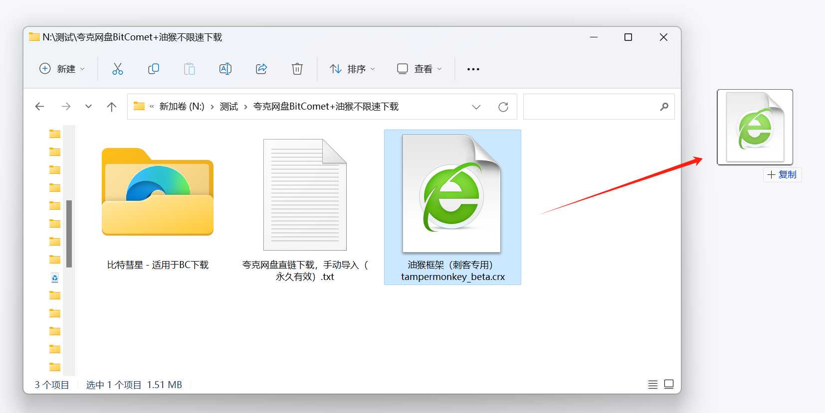Click the Cut scissors icon
825x413 pixels.
click(117, 69)
